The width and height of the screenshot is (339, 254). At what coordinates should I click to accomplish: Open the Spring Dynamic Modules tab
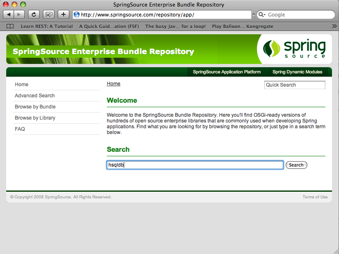[297, 72]
